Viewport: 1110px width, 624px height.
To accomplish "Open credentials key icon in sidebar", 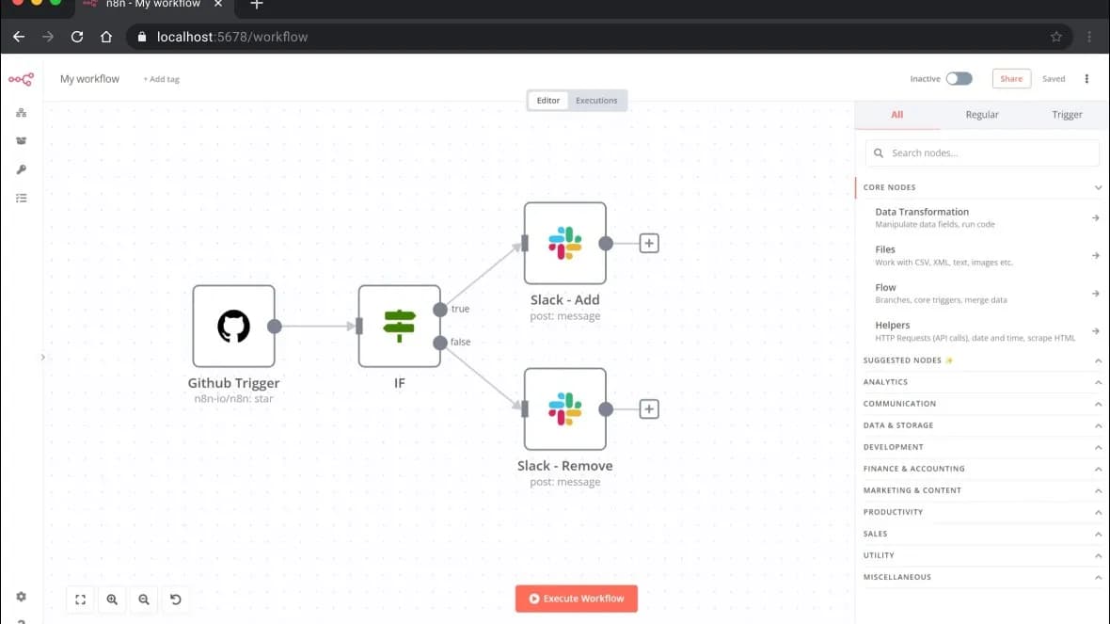I will (22, 169).
